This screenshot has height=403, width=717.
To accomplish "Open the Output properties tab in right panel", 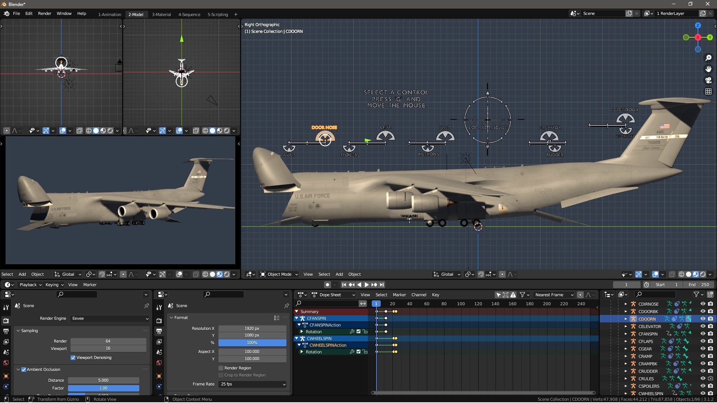I will click(159, 331).
